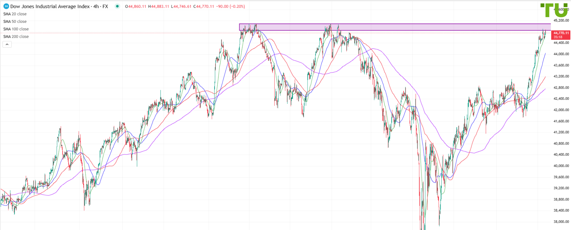The width and height of the screenshot is (571, 230).
Task: Click the 40,800.00 price axis label
Action: [x=561, y=144]
